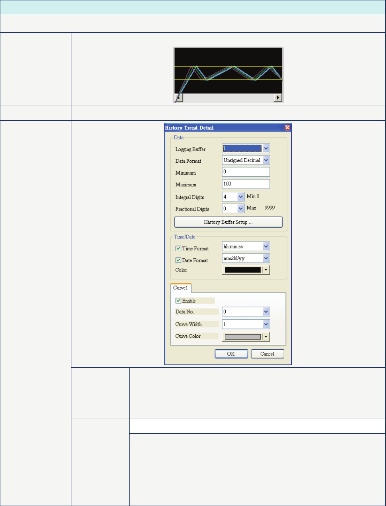Open the Data No. dropdown
Viewport: 386px width, 506px height.
point(266,312)
